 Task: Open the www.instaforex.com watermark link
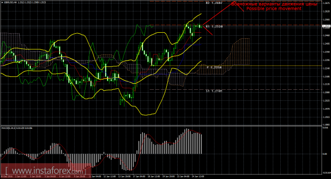click(44, 170)
